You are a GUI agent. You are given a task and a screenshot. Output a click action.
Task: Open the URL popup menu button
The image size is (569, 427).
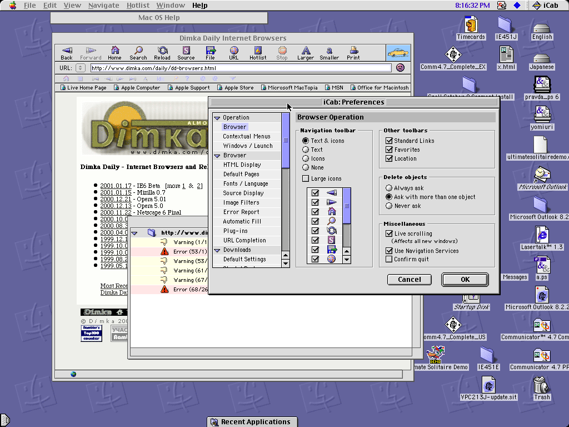click(80, 68)
